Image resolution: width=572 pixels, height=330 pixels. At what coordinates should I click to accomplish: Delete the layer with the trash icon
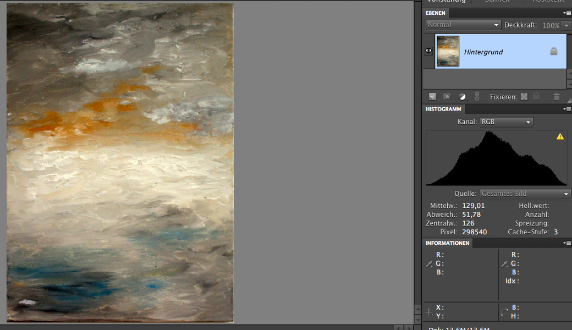pyautogui.click(x=556, y=97)
